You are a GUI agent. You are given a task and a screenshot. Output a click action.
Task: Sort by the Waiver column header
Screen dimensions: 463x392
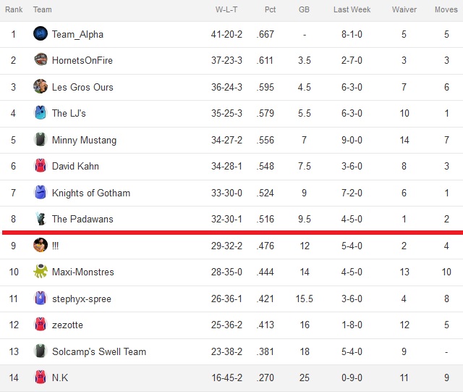[x=404, y=9]
